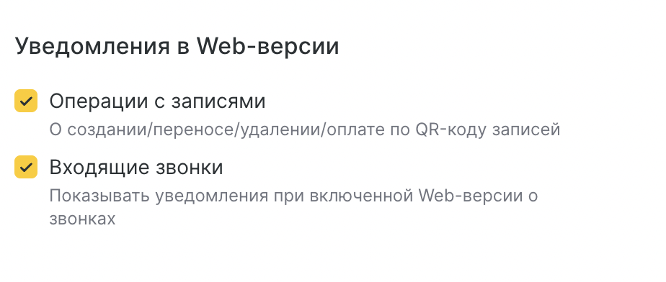Turn off Входящие звонки notifications
The image size is (666, 282).
[x=26, y=167]
